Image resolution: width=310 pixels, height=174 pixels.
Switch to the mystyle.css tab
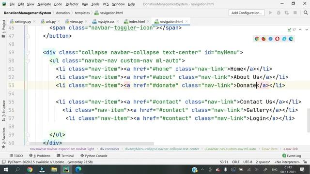point(106,21)
